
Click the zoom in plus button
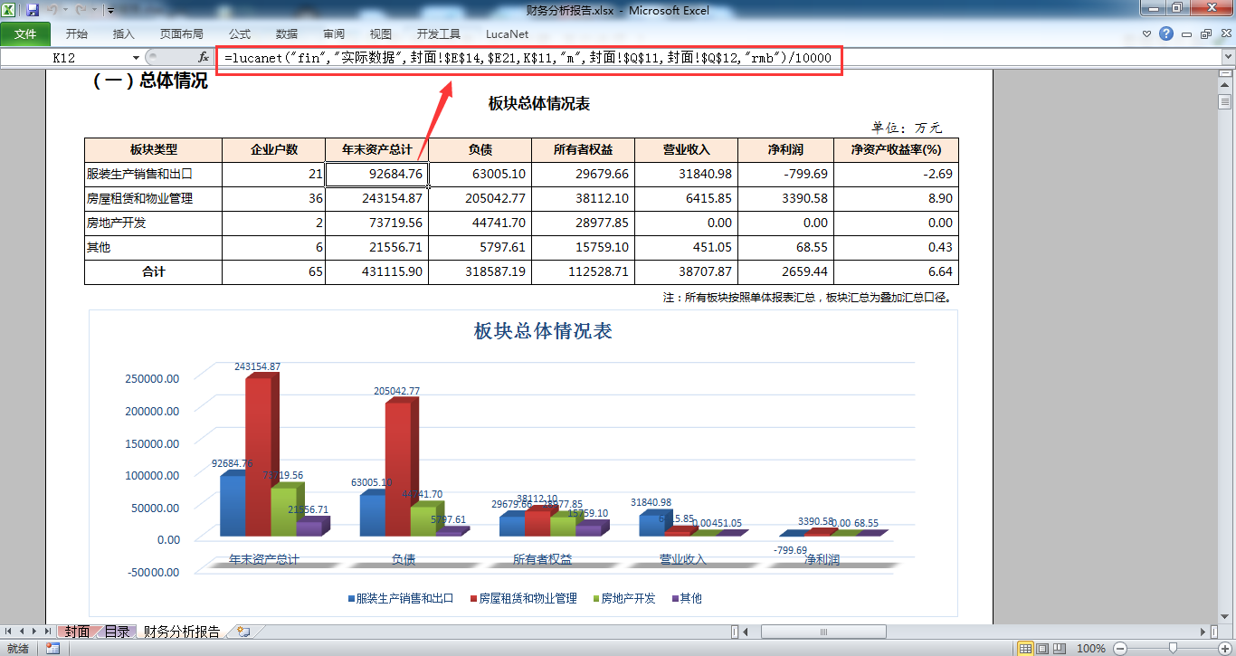tap(1224, 648)
